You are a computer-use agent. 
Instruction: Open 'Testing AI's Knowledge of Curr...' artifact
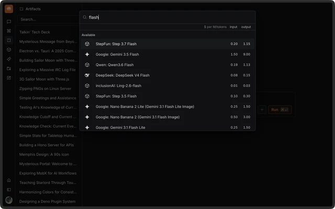tap(48, 108)
